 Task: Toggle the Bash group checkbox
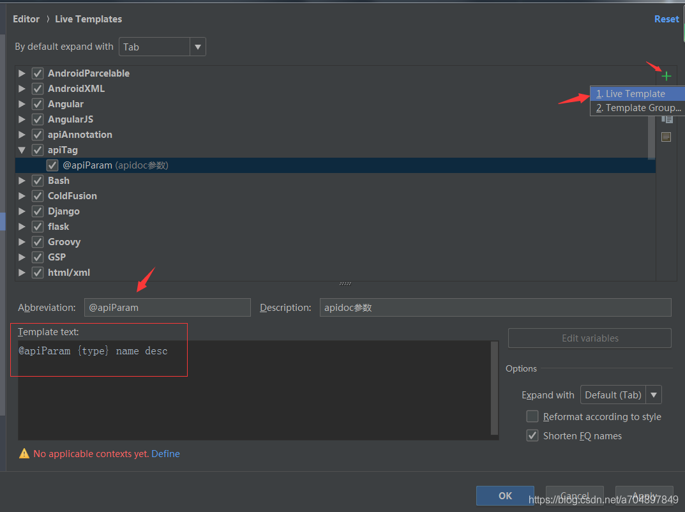[38, 181]
